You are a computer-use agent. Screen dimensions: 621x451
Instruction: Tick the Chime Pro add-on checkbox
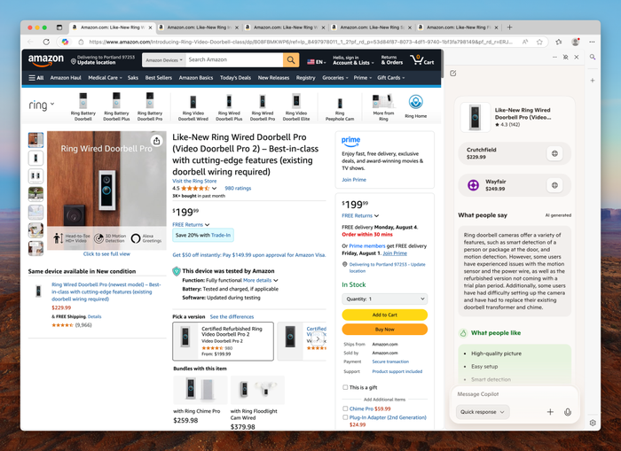coord(345,408)
